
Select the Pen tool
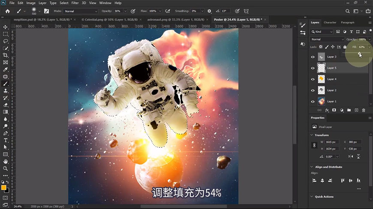[x=6, y=133]
